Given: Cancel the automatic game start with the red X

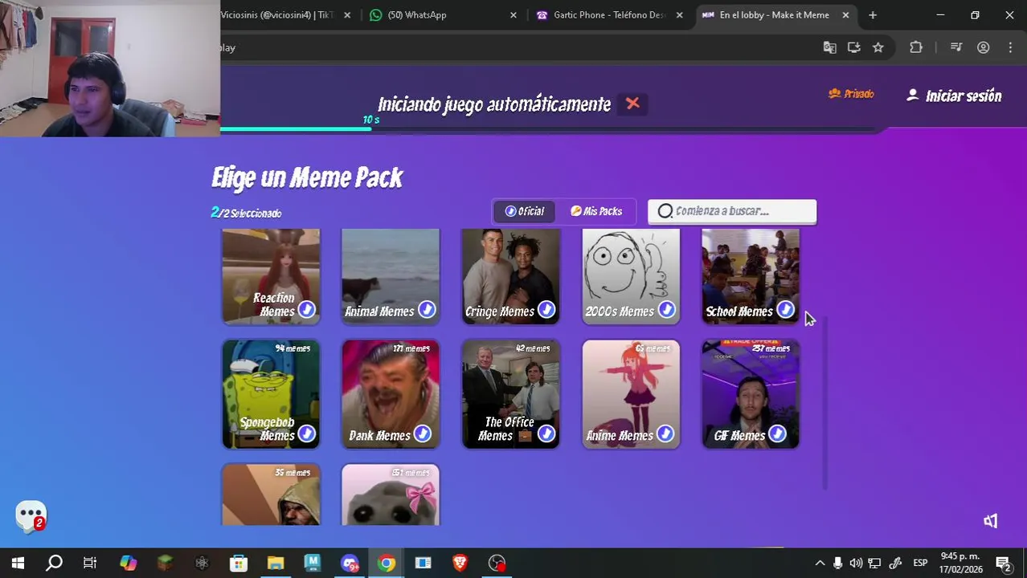Looking at the screenshot, I should coord(632,104).
